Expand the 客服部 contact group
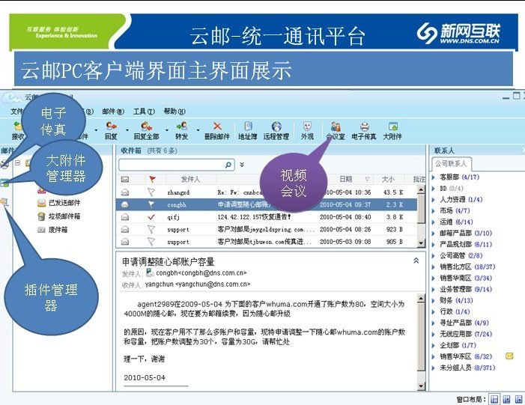 [434, 177]
